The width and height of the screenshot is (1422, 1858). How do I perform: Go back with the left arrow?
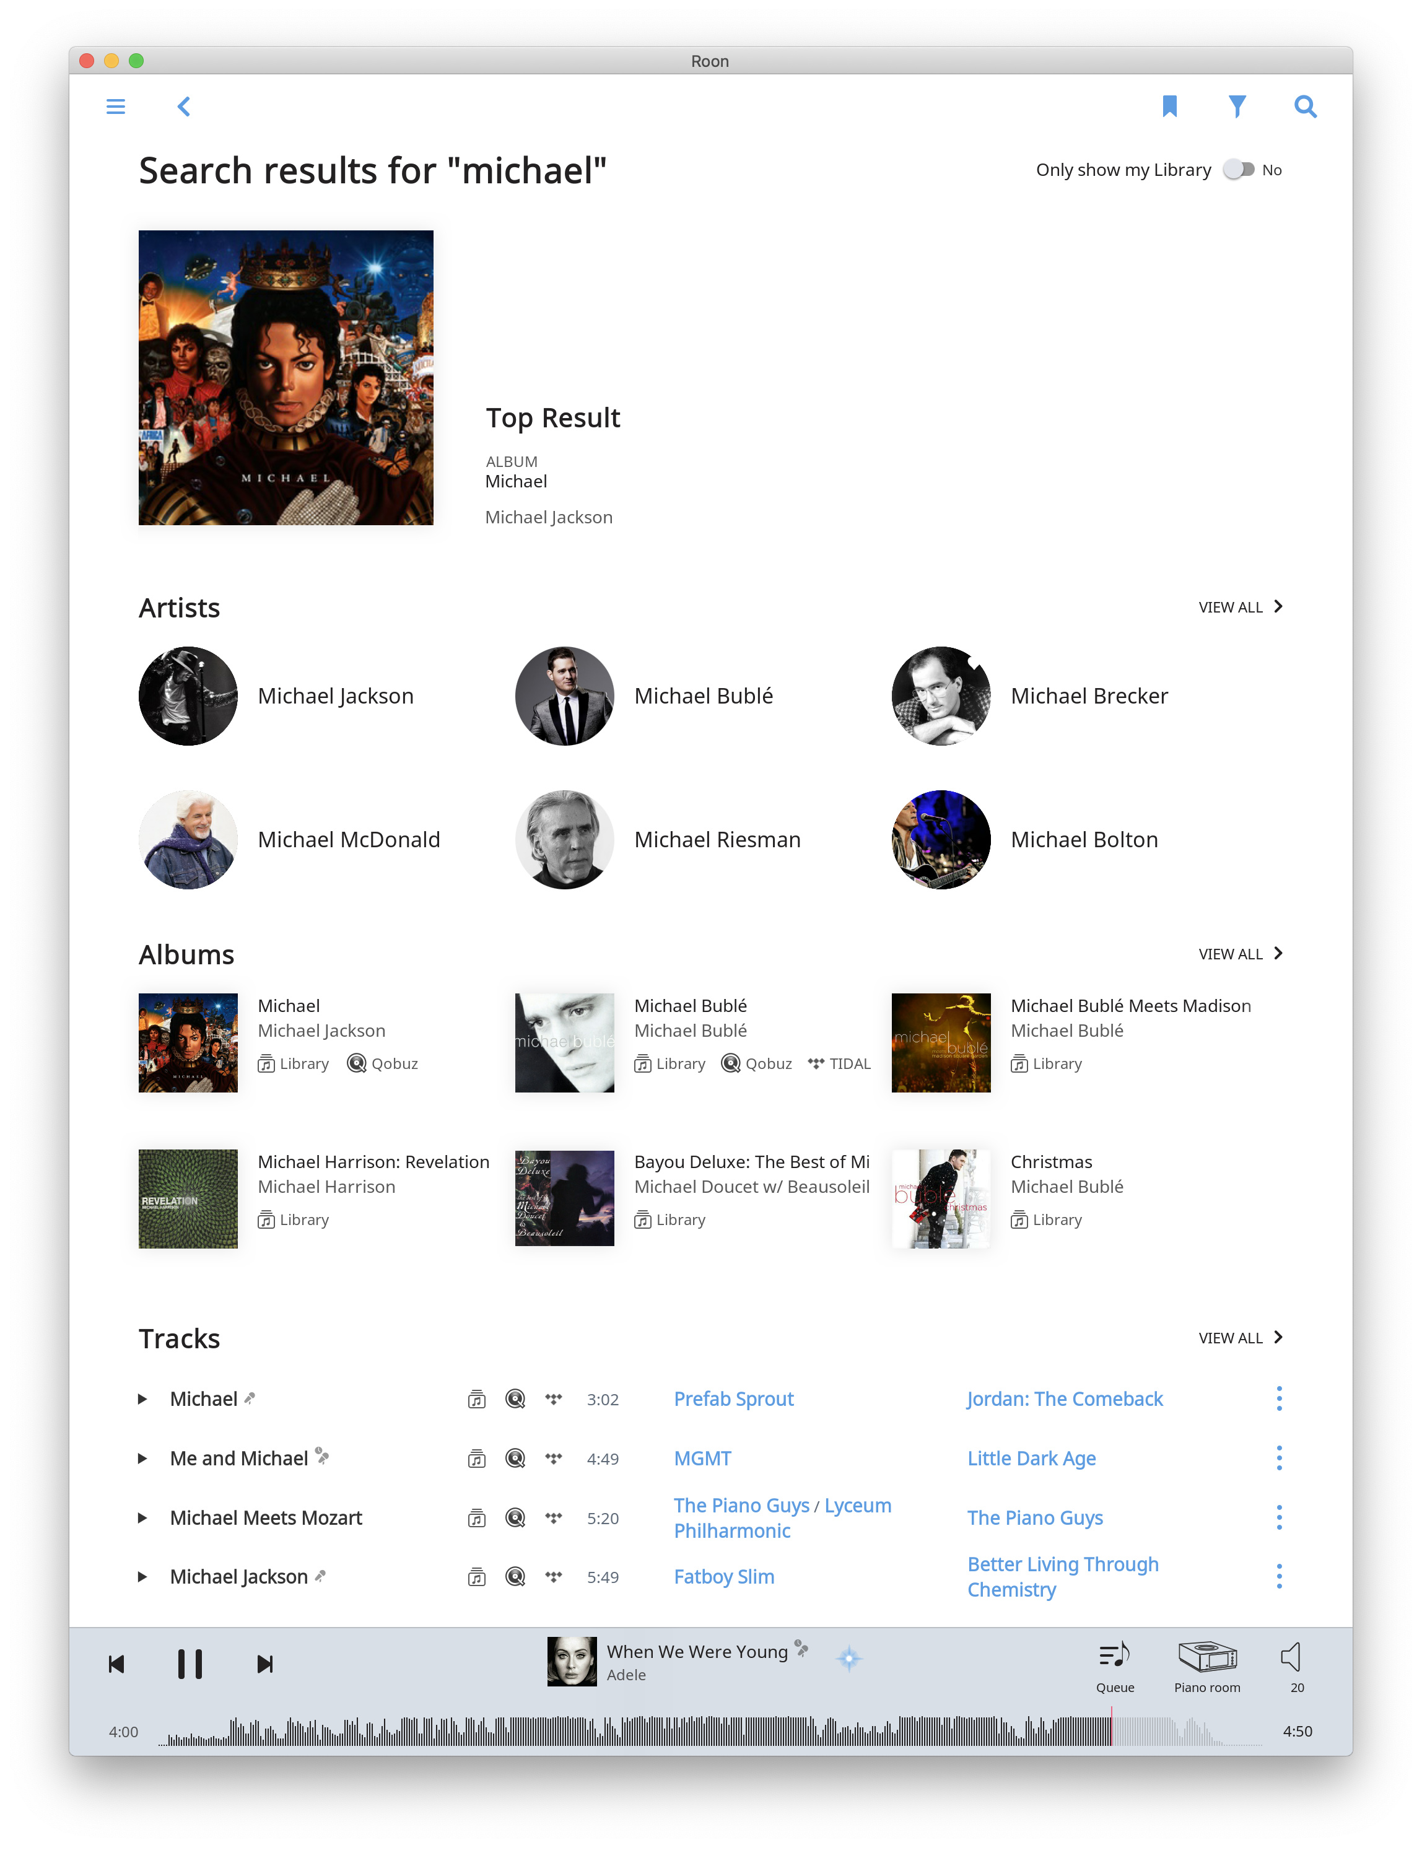click(184, 107)
